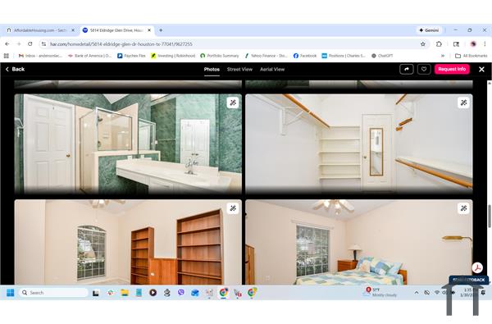Click the site information icon in address bar
This screenshot has height=324, width=492.
pos(44,44)
